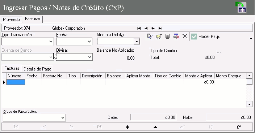Image resolution: width=255 pixels, height=133 pixels.
Task: Open the Tipo Transacción dropdown
Action: 51,42
